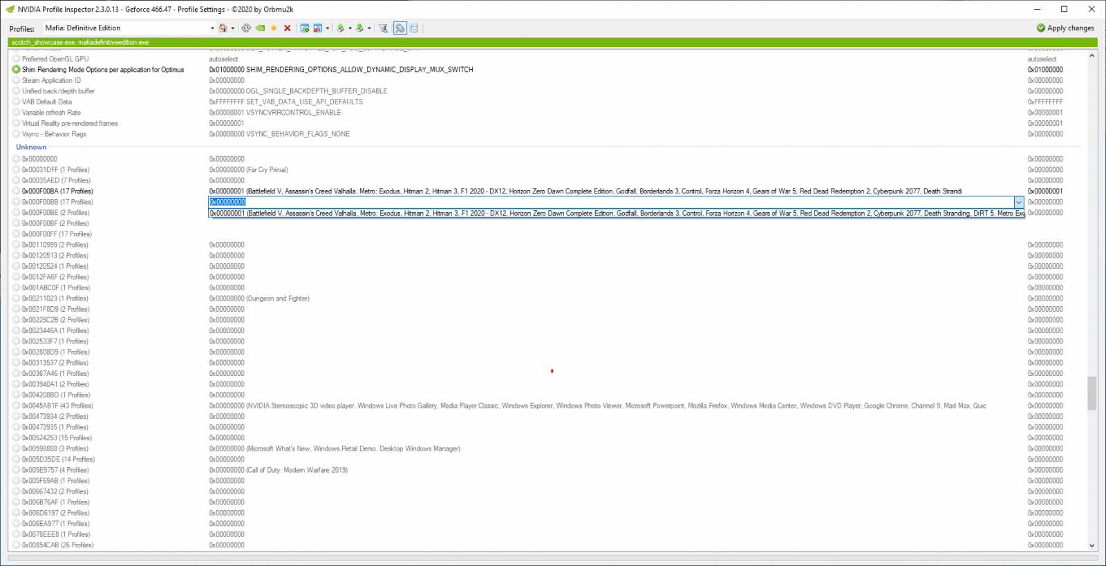Screen dimensions: 1106x566
Task: Click the (Dungeon and Fighter) value cell
Action: click(x=259, y=299)
